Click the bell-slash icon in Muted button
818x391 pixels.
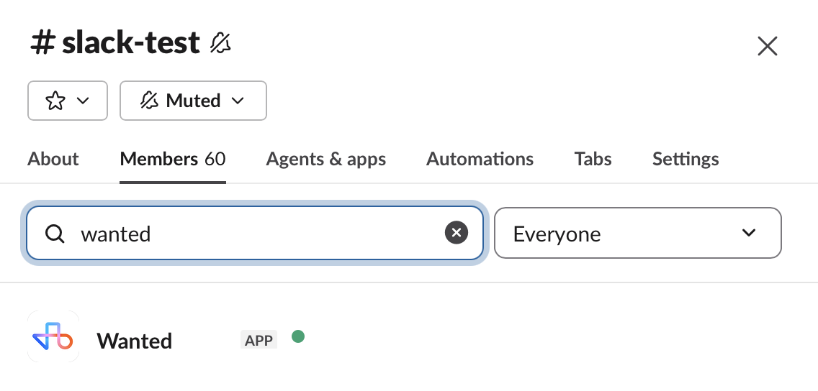(149, 101)
